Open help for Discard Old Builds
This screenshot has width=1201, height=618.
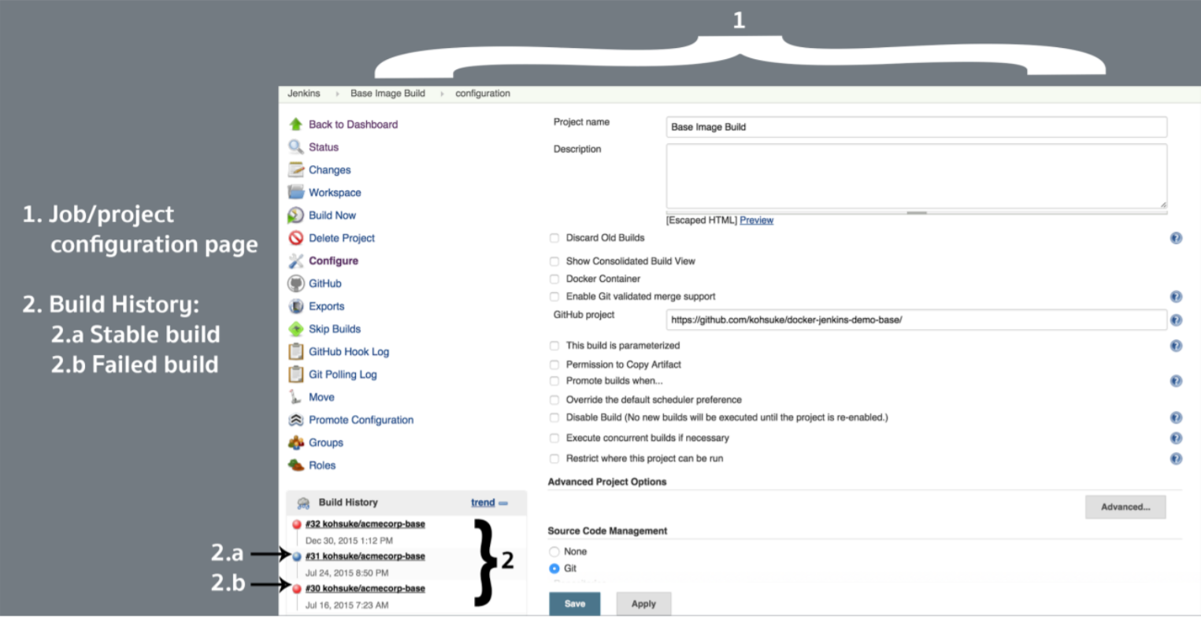[x=1176, y=238]
